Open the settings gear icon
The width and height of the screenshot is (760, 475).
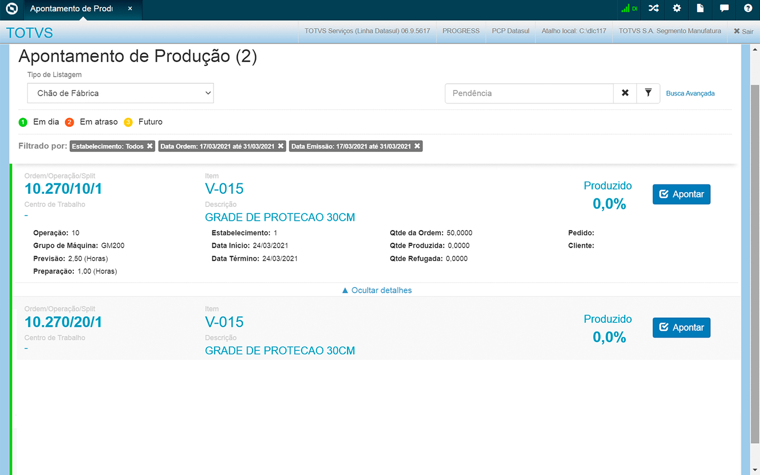point(677,8)
